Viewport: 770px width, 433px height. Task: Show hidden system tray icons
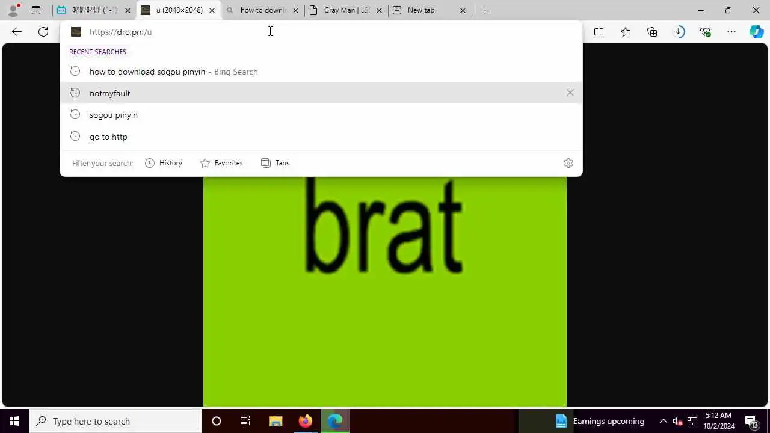664,421
